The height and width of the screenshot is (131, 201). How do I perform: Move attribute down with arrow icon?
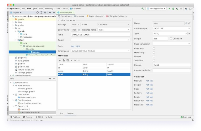coord(79,60)
